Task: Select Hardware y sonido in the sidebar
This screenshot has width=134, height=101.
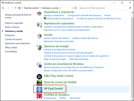Action: [x=14, y=31]
